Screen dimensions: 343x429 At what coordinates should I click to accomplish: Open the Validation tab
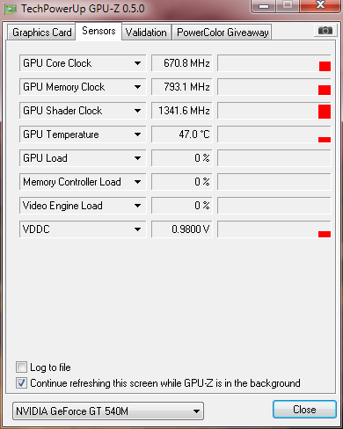[146, 33]
